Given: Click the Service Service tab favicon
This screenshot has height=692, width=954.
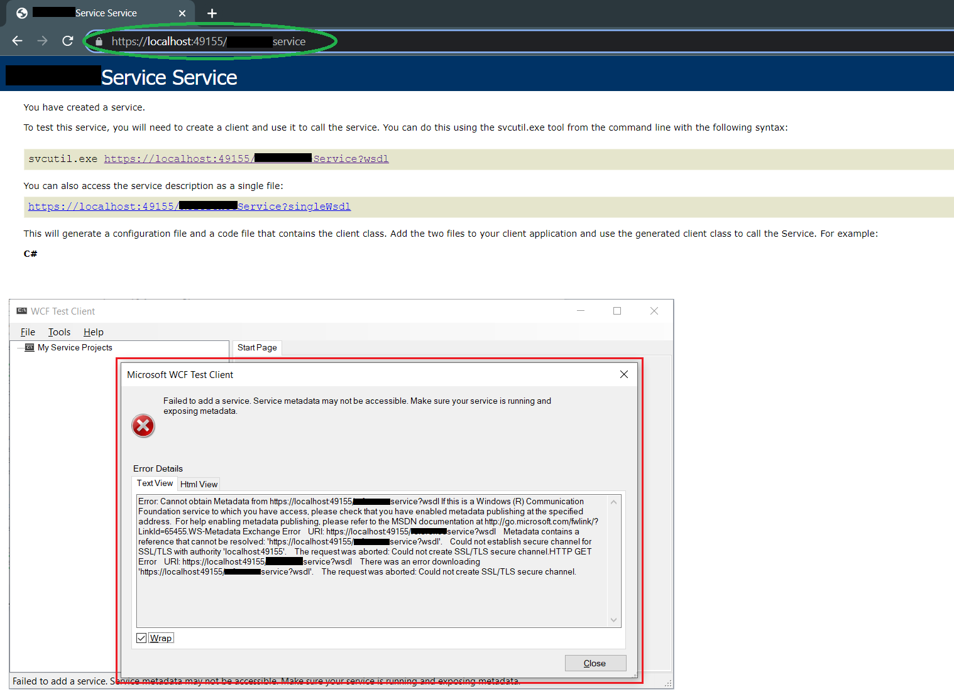Looking at the screenshot, I should point(21,13).
